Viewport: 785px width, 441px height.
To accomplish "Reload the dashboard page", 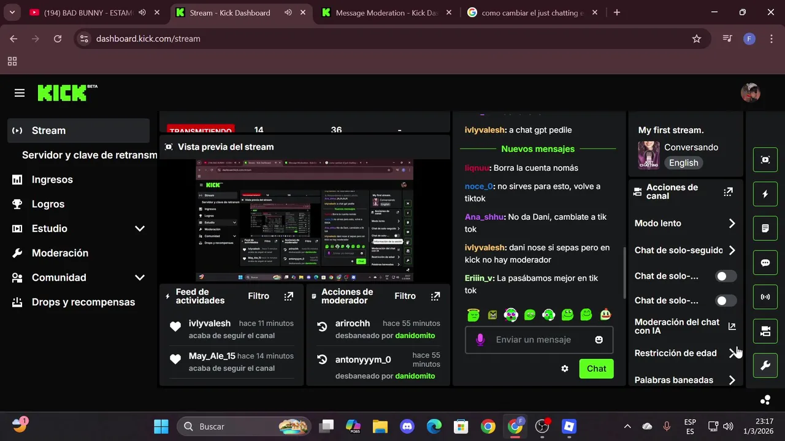I will pyautogui.click(x=58, y=39).
